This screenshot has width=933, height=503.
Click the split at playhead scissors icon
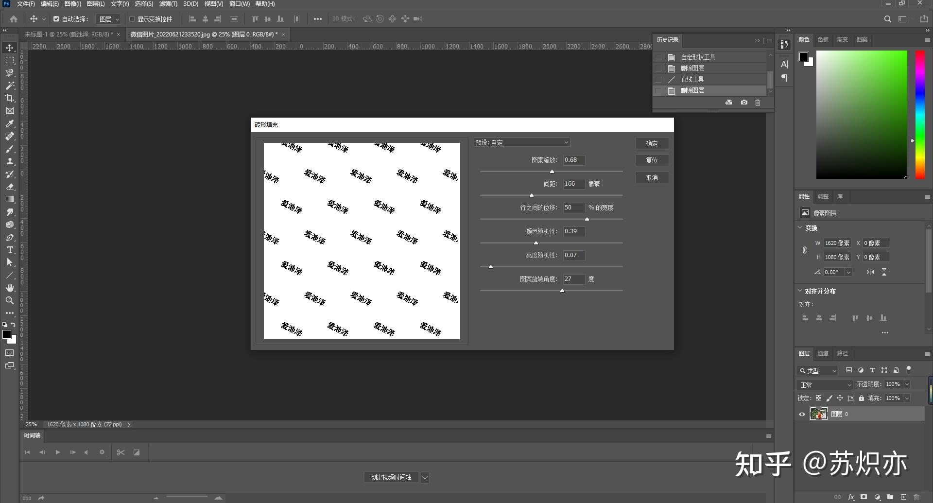(121, 452)
